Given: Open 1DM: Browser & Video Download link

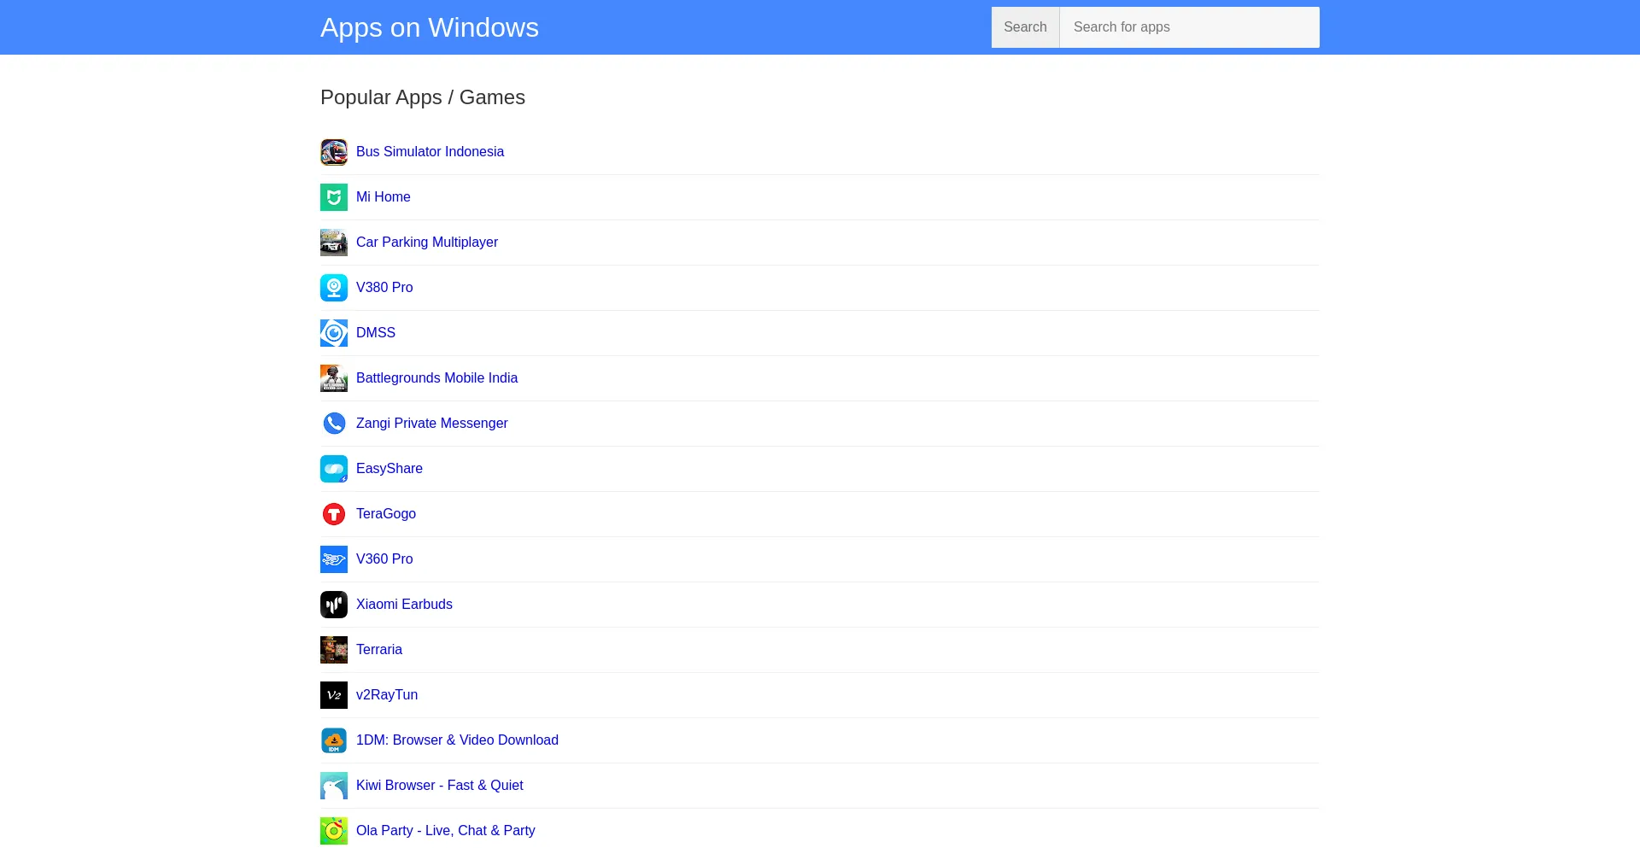Looking at the screenshot, I should point(457,740).
